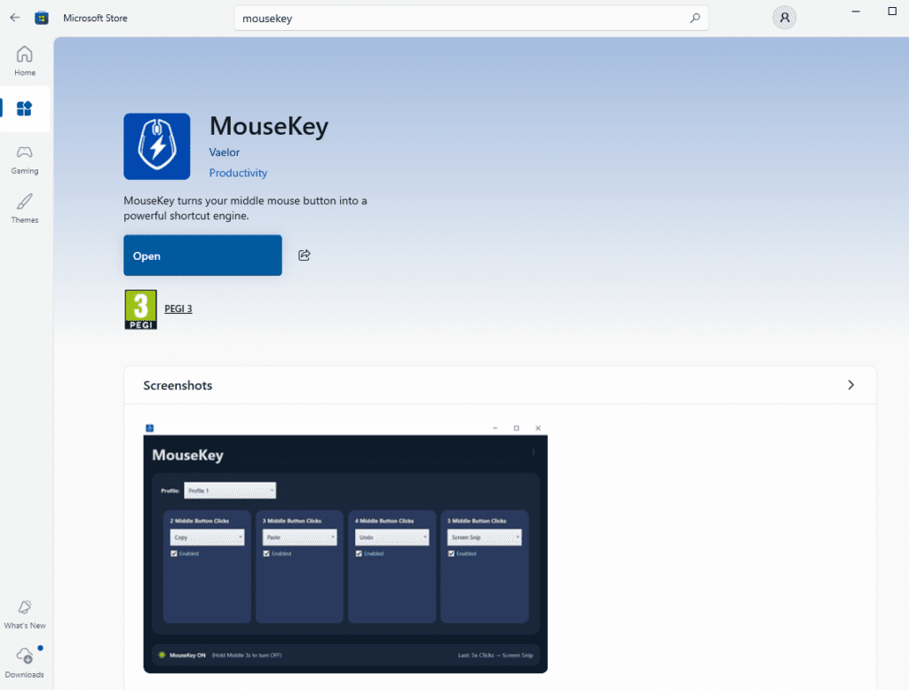This screenshot has height=690, width=909.
Task: Share the MouseKey app
Action: (x=304, y=255)
